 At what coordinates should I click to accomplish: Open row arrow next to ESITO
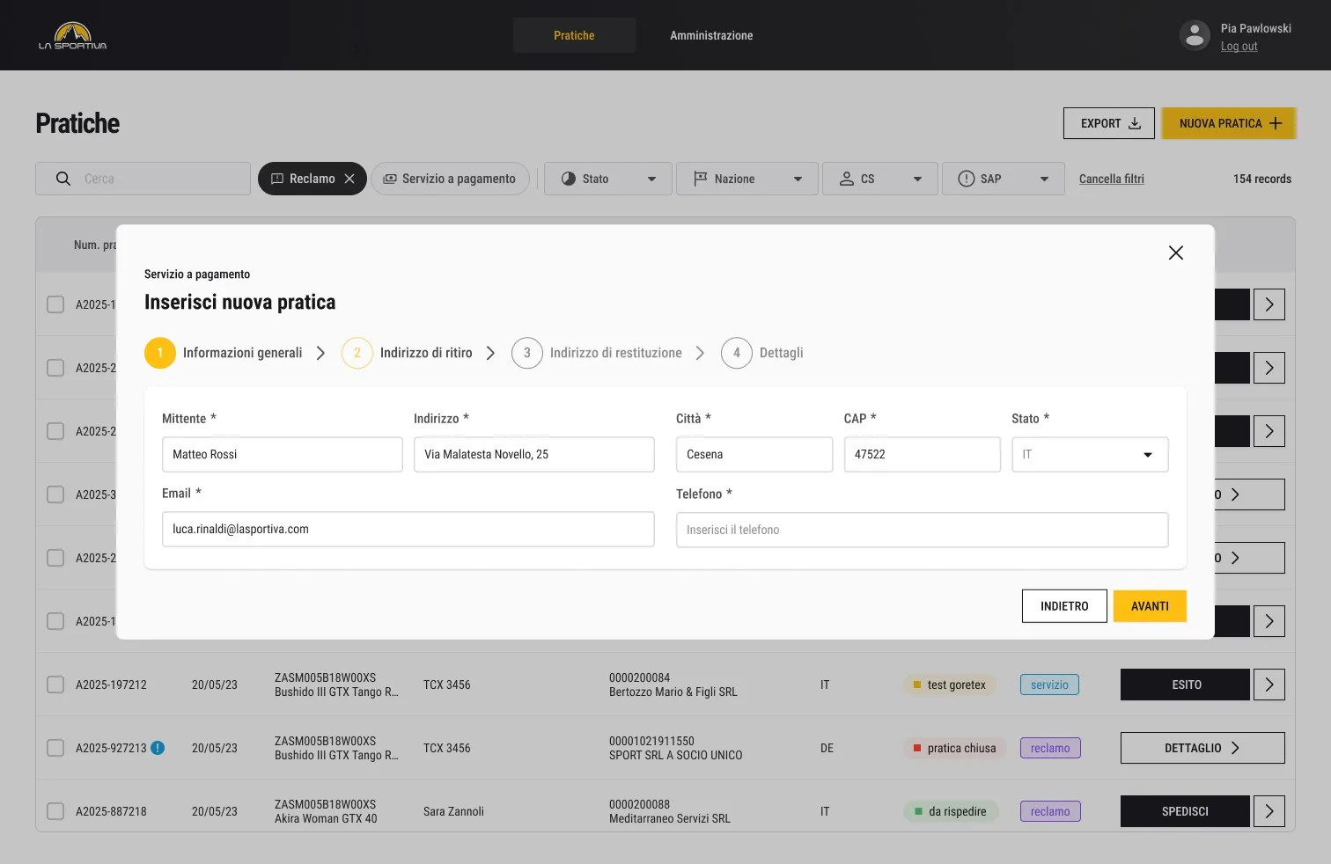click(1268, 685)
